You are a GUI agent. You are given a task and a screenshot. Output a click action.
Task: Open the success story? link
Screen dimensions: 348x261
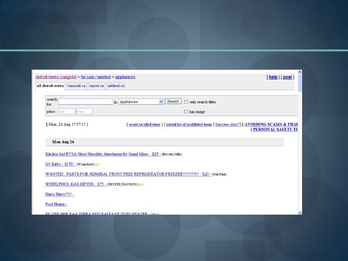click(x=228, y=124)
